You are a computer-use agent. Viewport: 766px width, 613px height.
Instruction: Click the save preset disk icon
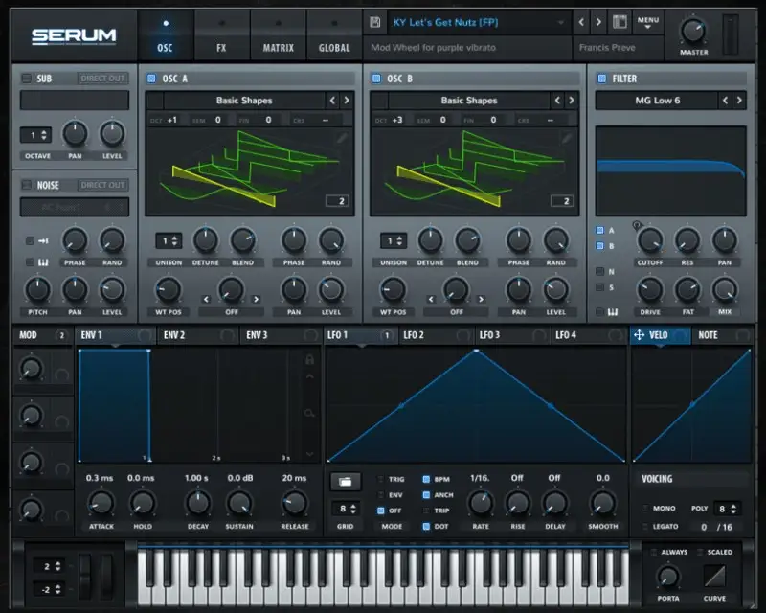click(x=375, y=22)
